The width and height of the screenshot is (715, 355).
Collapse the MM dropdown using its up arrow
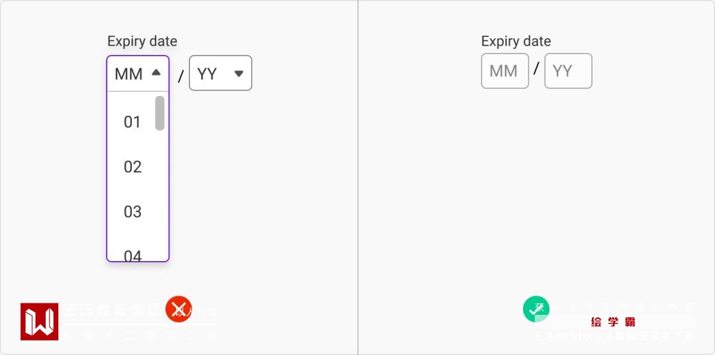tap(156, 73)
